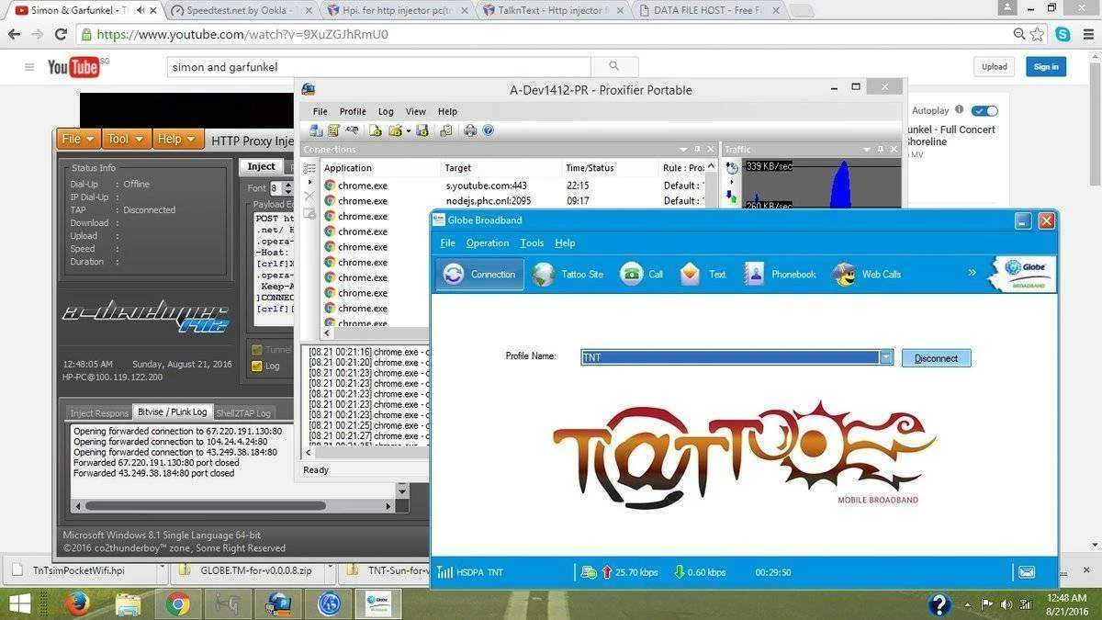Image resolution: width=1102 pixels, height=620 pixels.
Task: Open Tattoo Site in Globe Broadband toolbar
Action: pos(569,274)
